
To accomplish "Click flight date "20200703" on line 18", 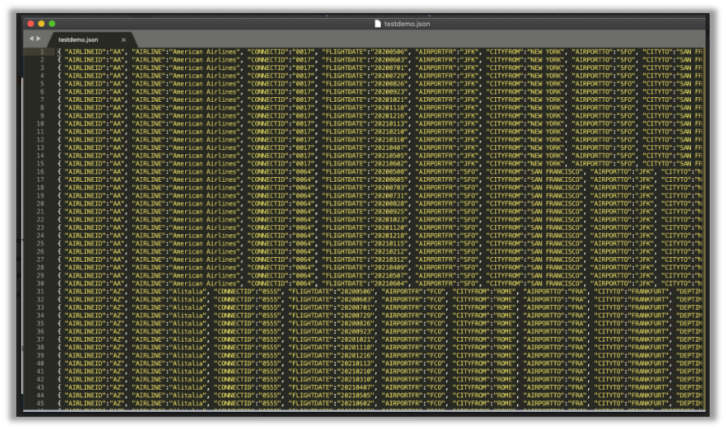I will pos(389,188).
